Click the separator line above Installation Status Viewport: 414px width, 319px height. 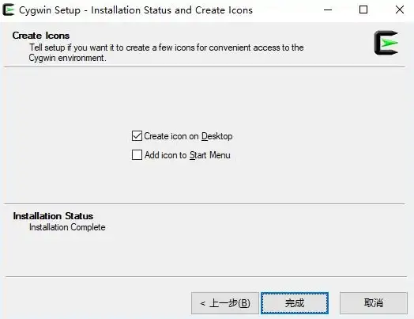click(204, 204)
